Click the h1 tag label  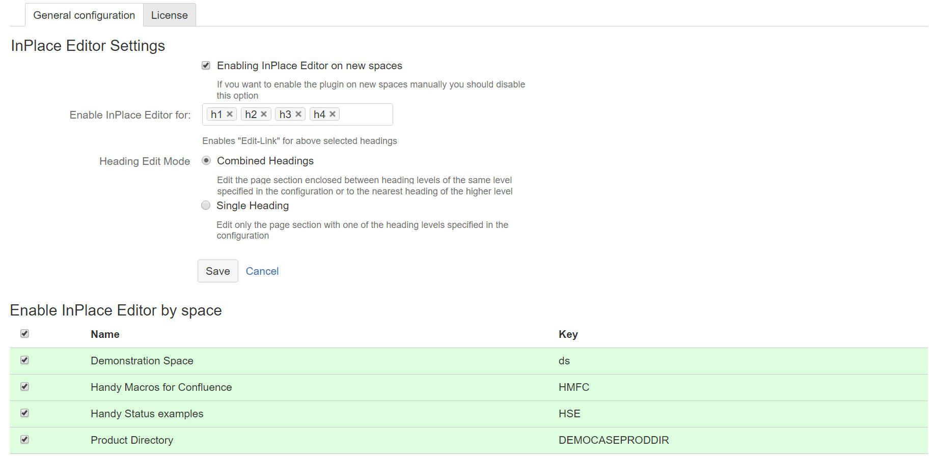pyautogui.click(x=216, y=114)
